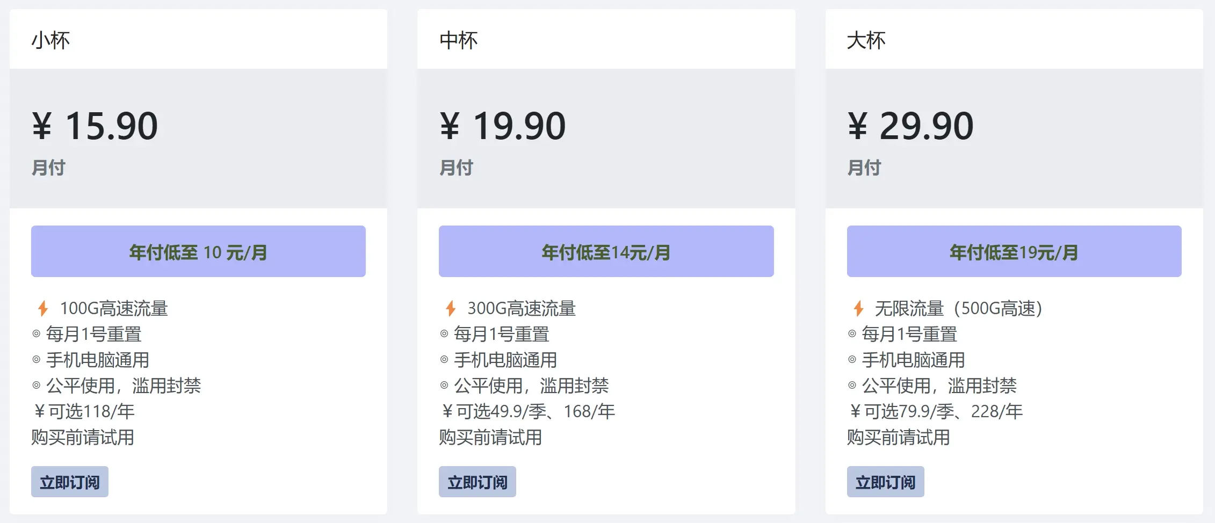1215x523 pixels.
Task: Click lightning icon beside 无限流量（500G高速）
Action: pyautogui.click(x=858, y=308)
